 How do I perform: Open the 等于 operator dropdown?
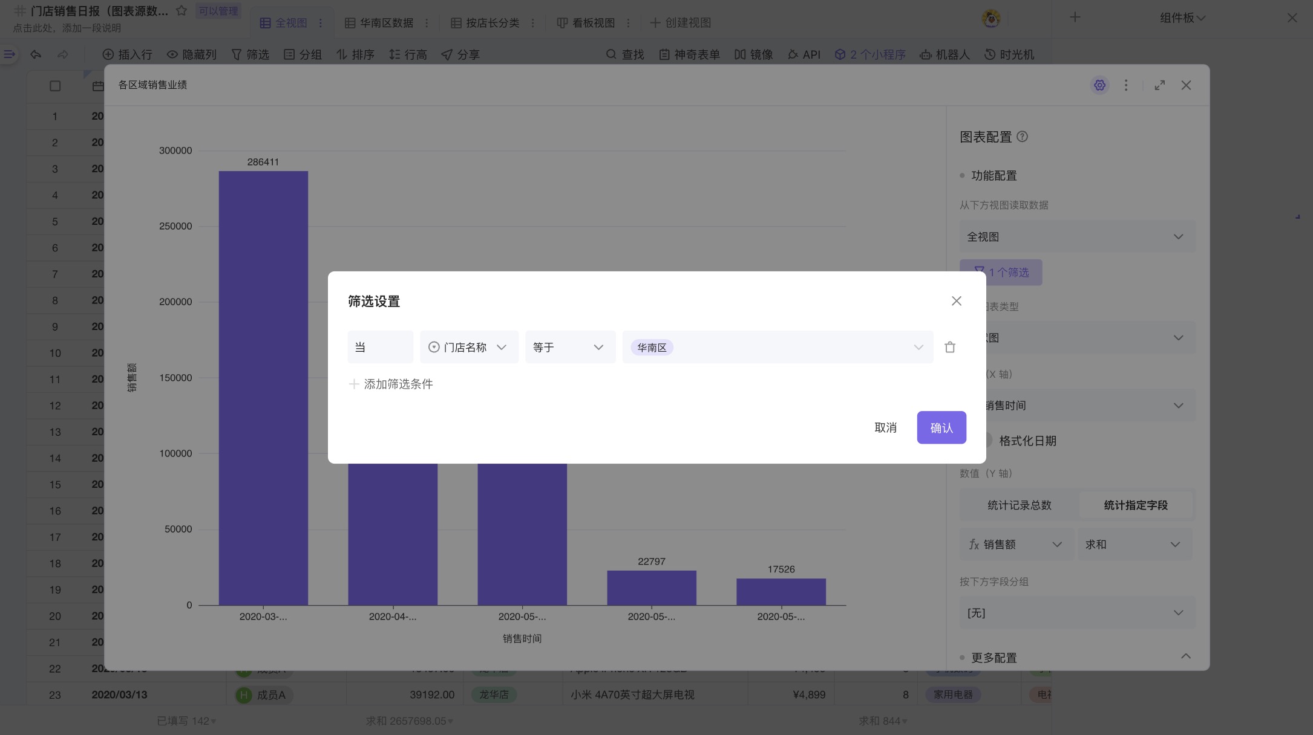pos(569,347)
